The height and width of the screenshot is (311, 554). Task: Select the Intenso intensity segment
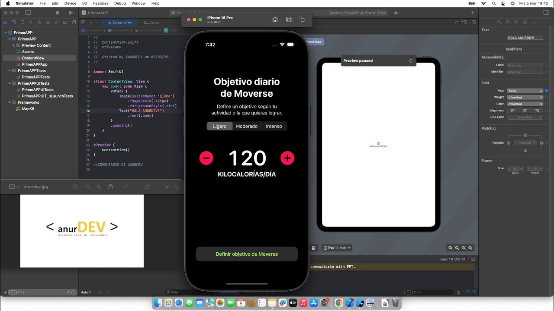click(x=274, y=126)
